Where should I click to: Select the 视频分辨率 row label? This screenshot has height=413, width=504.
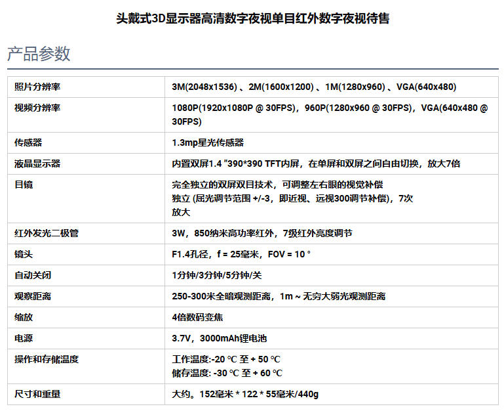[37, 108]
